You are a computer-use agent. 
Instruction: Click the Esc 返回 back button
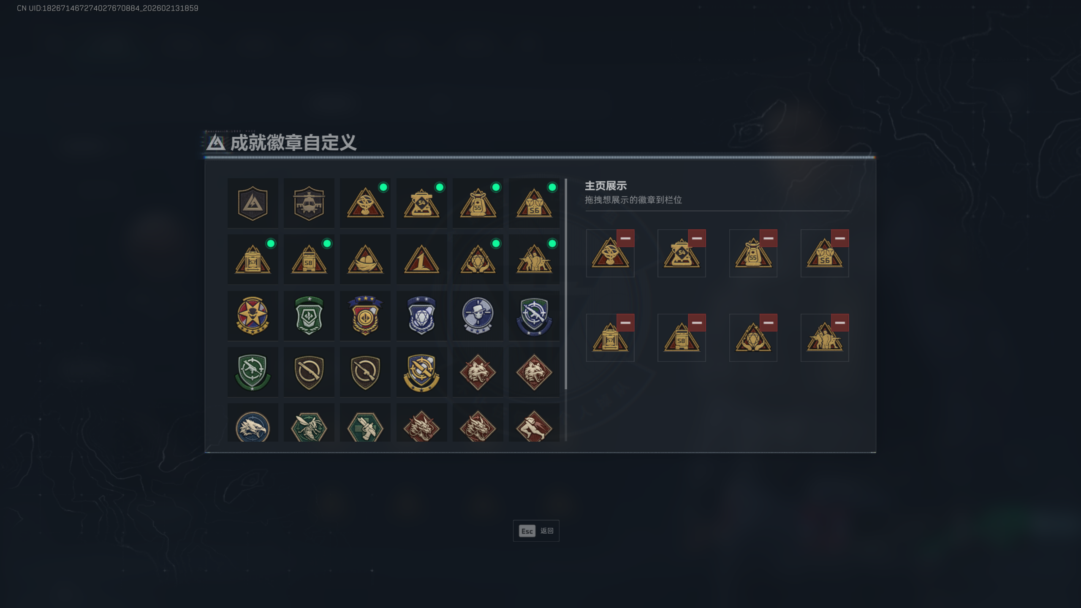point(536,531)
